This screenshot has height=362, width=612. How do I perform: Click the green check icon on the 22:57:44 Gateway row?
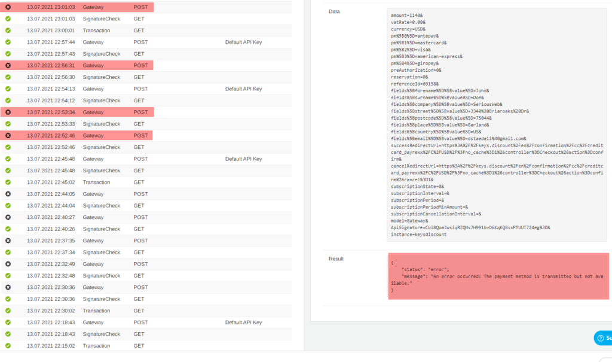8,42
